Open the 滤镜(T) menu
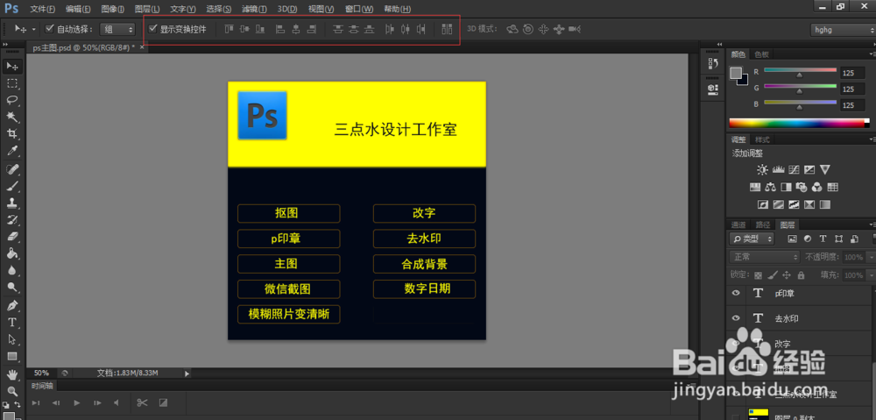Image resolution: width=876 pixels, height=420 pixels. click(x=254, y=9)
